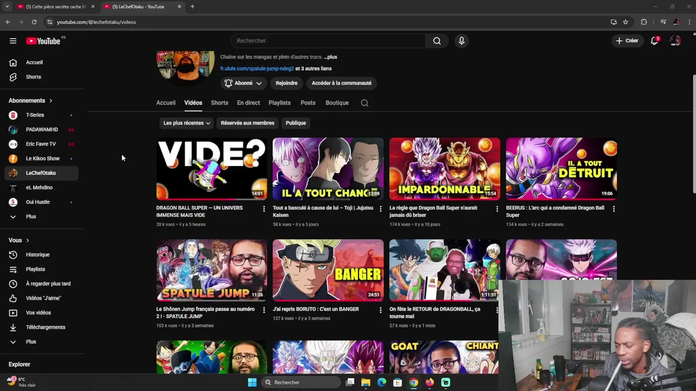Open Eric Favre TV channel
This screenshot has width=696, height=391.
pyautogui.click(x=41, y=144)
